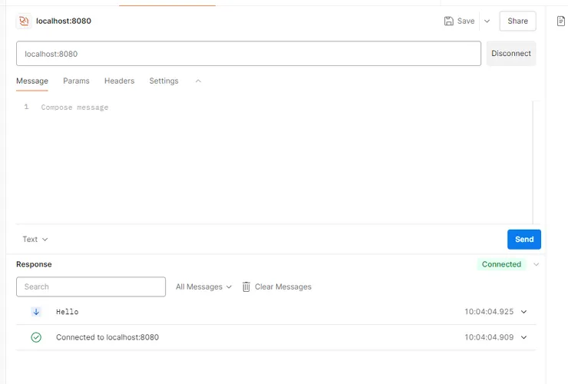
Task: Open the documentation icon on the right edge
Action: (x=560, y=21)
